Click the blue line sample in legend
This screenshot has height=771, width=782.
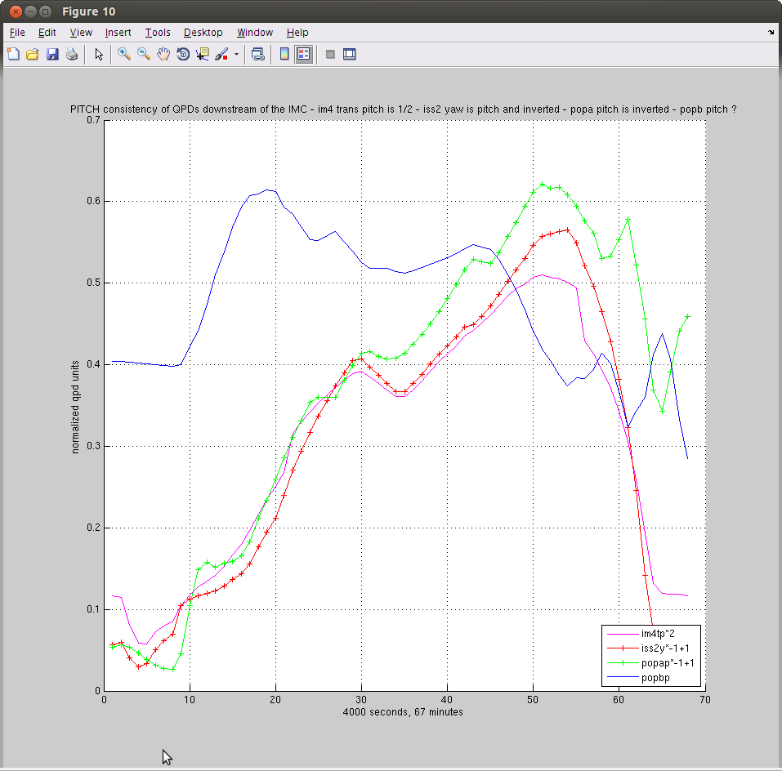pos(623,678)
